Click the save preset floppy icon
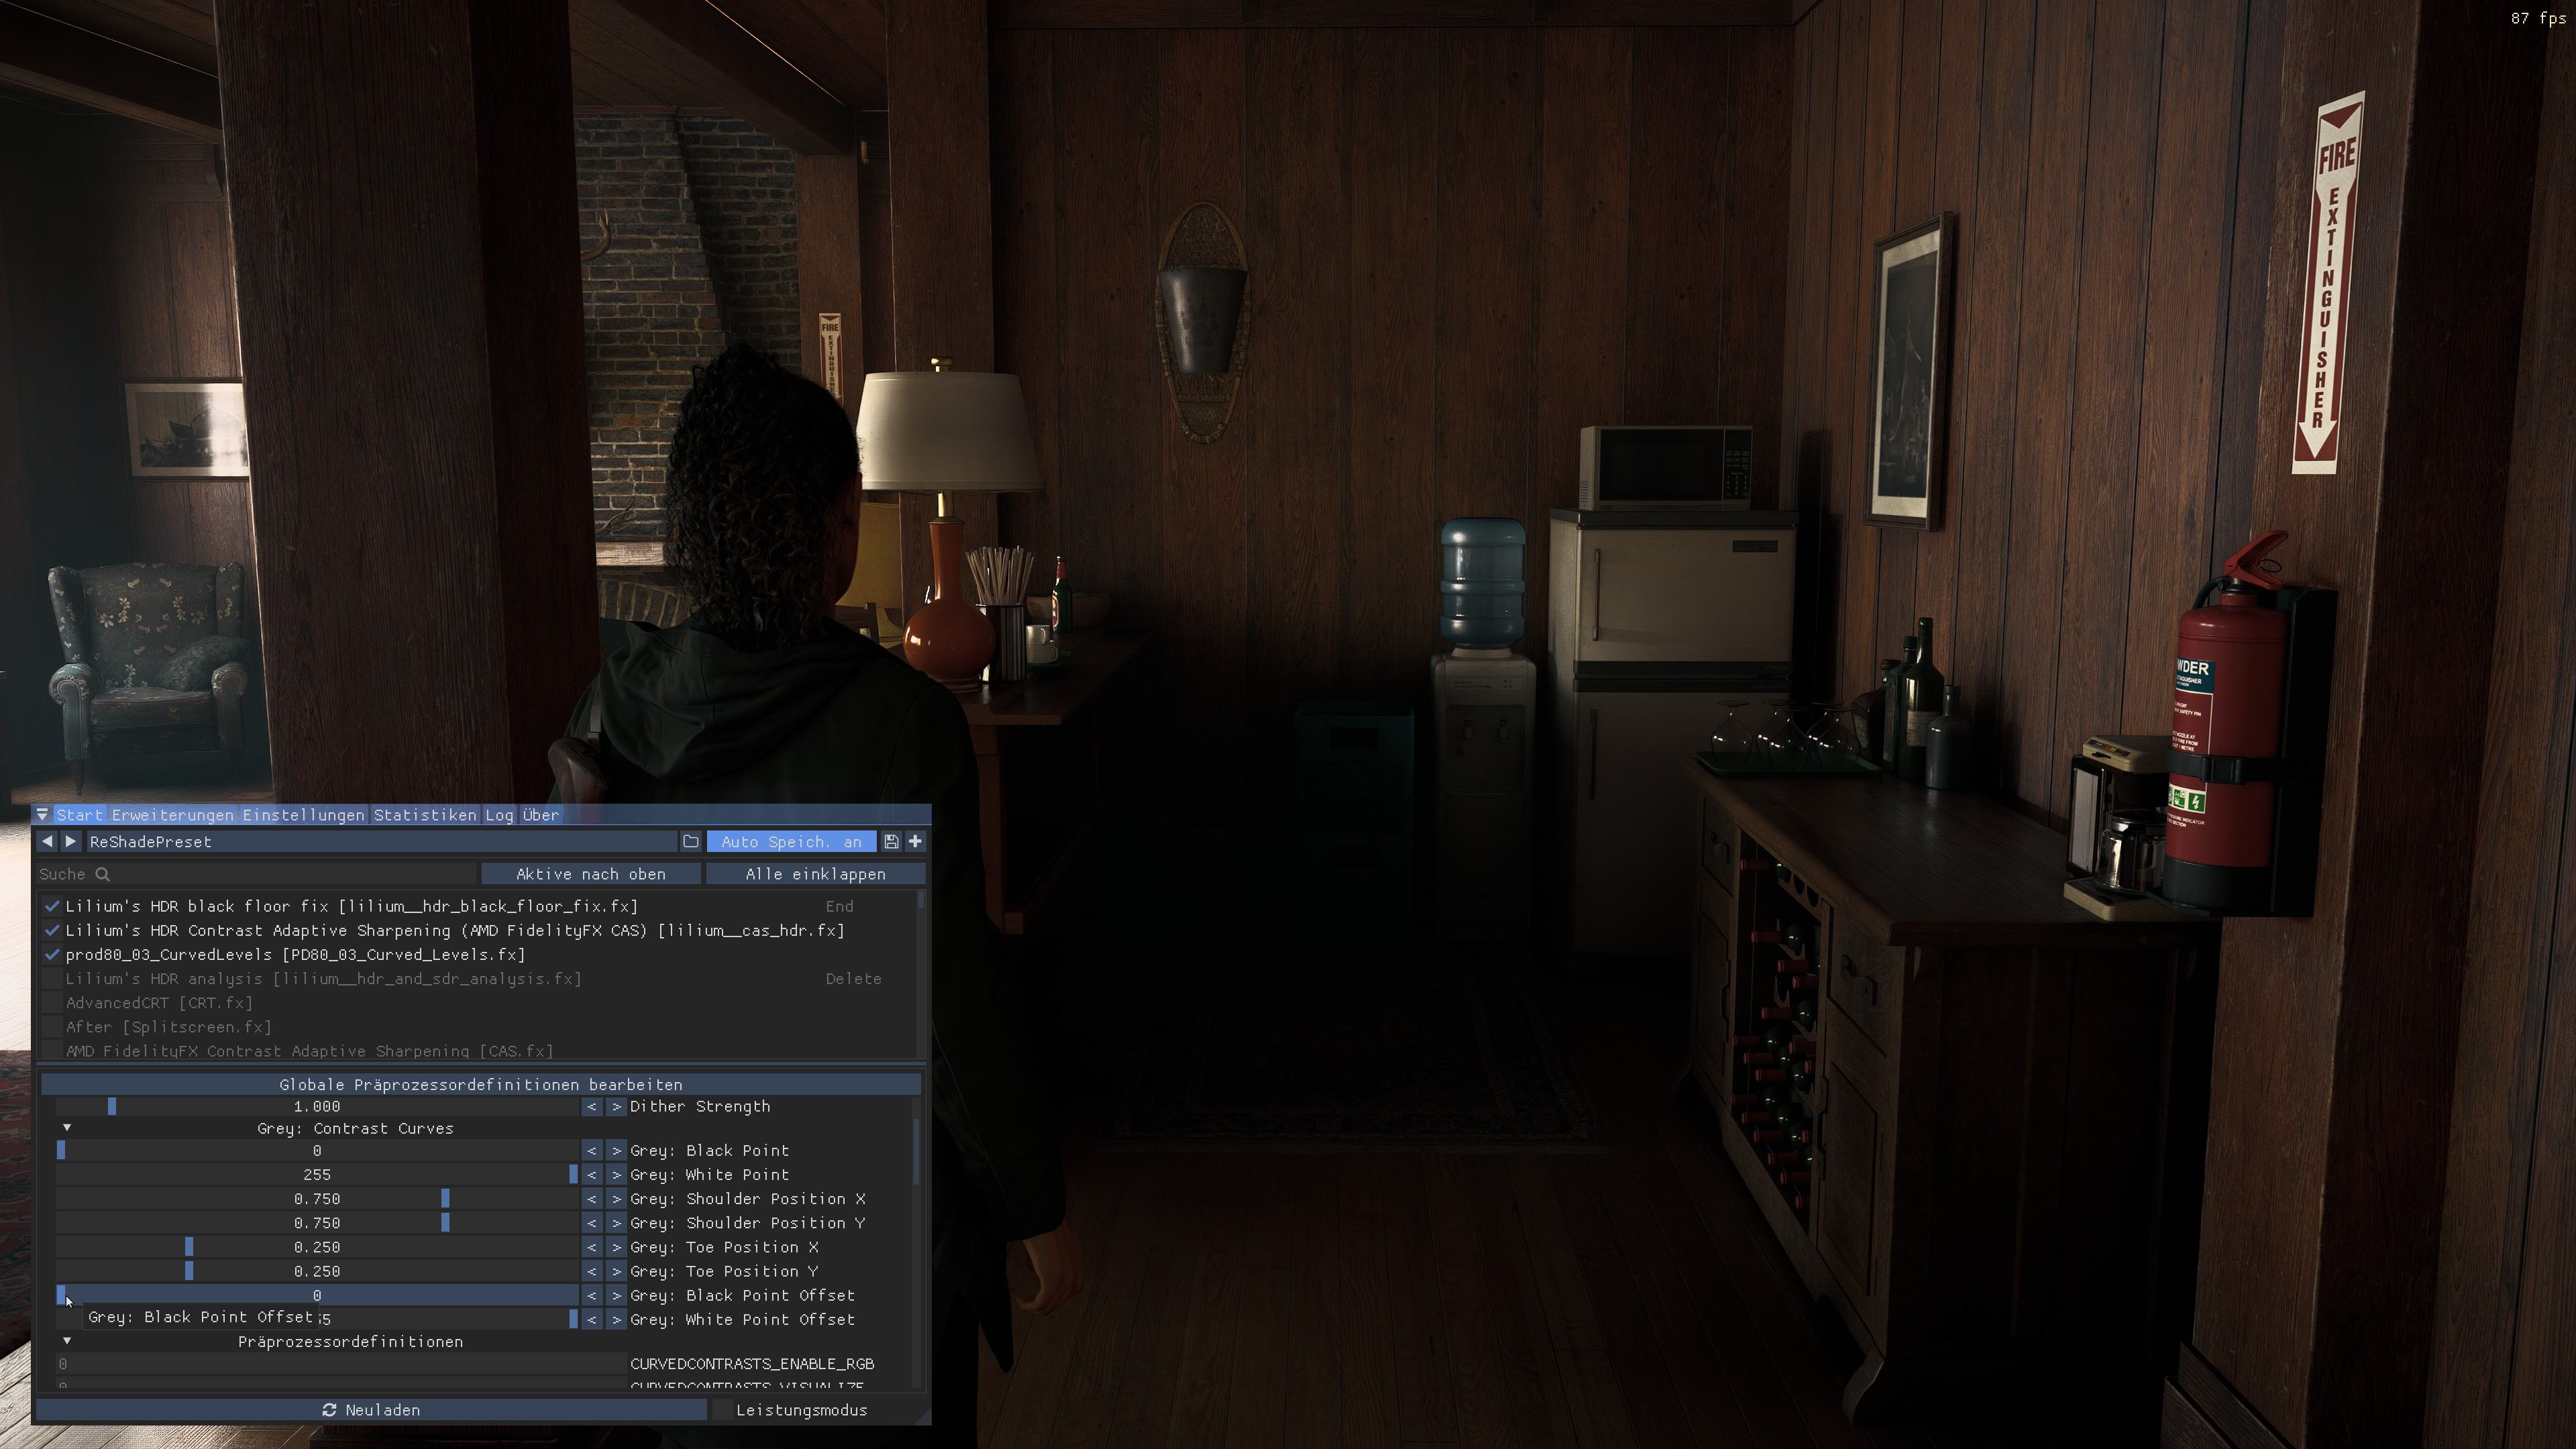Screen dimensions: 2576x1449 point(891,841)
